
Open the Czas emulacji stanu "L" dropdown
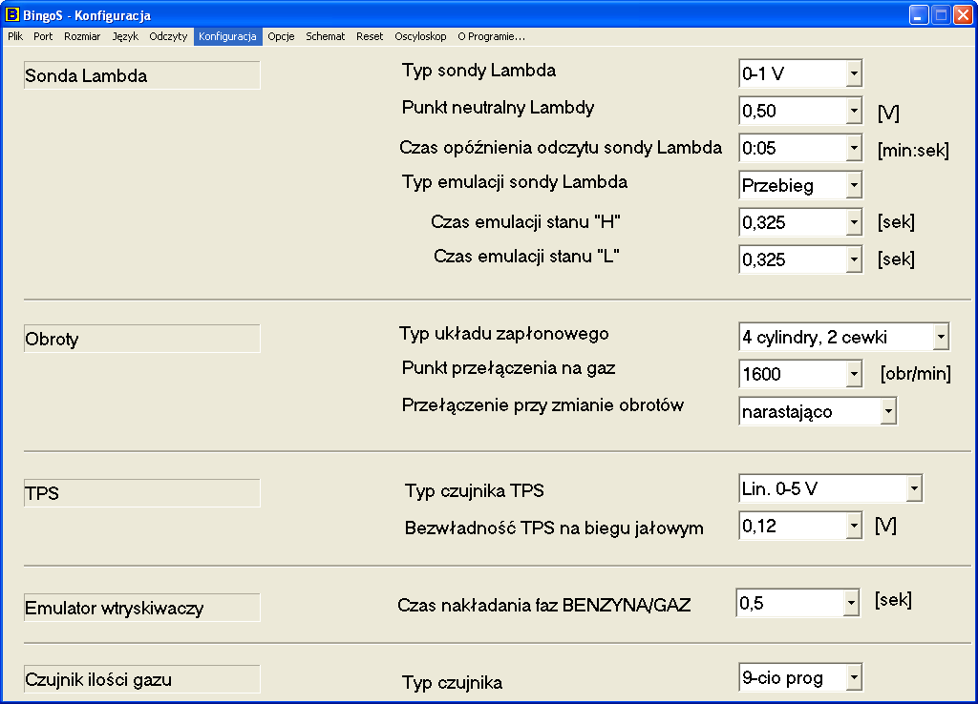854,259
